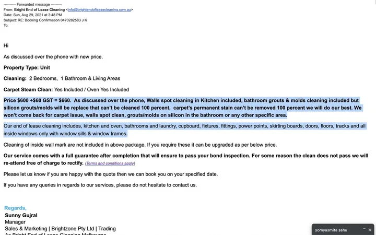Click the Property Type: Unit line
This screenshot has width=376, height=235.
27,67
